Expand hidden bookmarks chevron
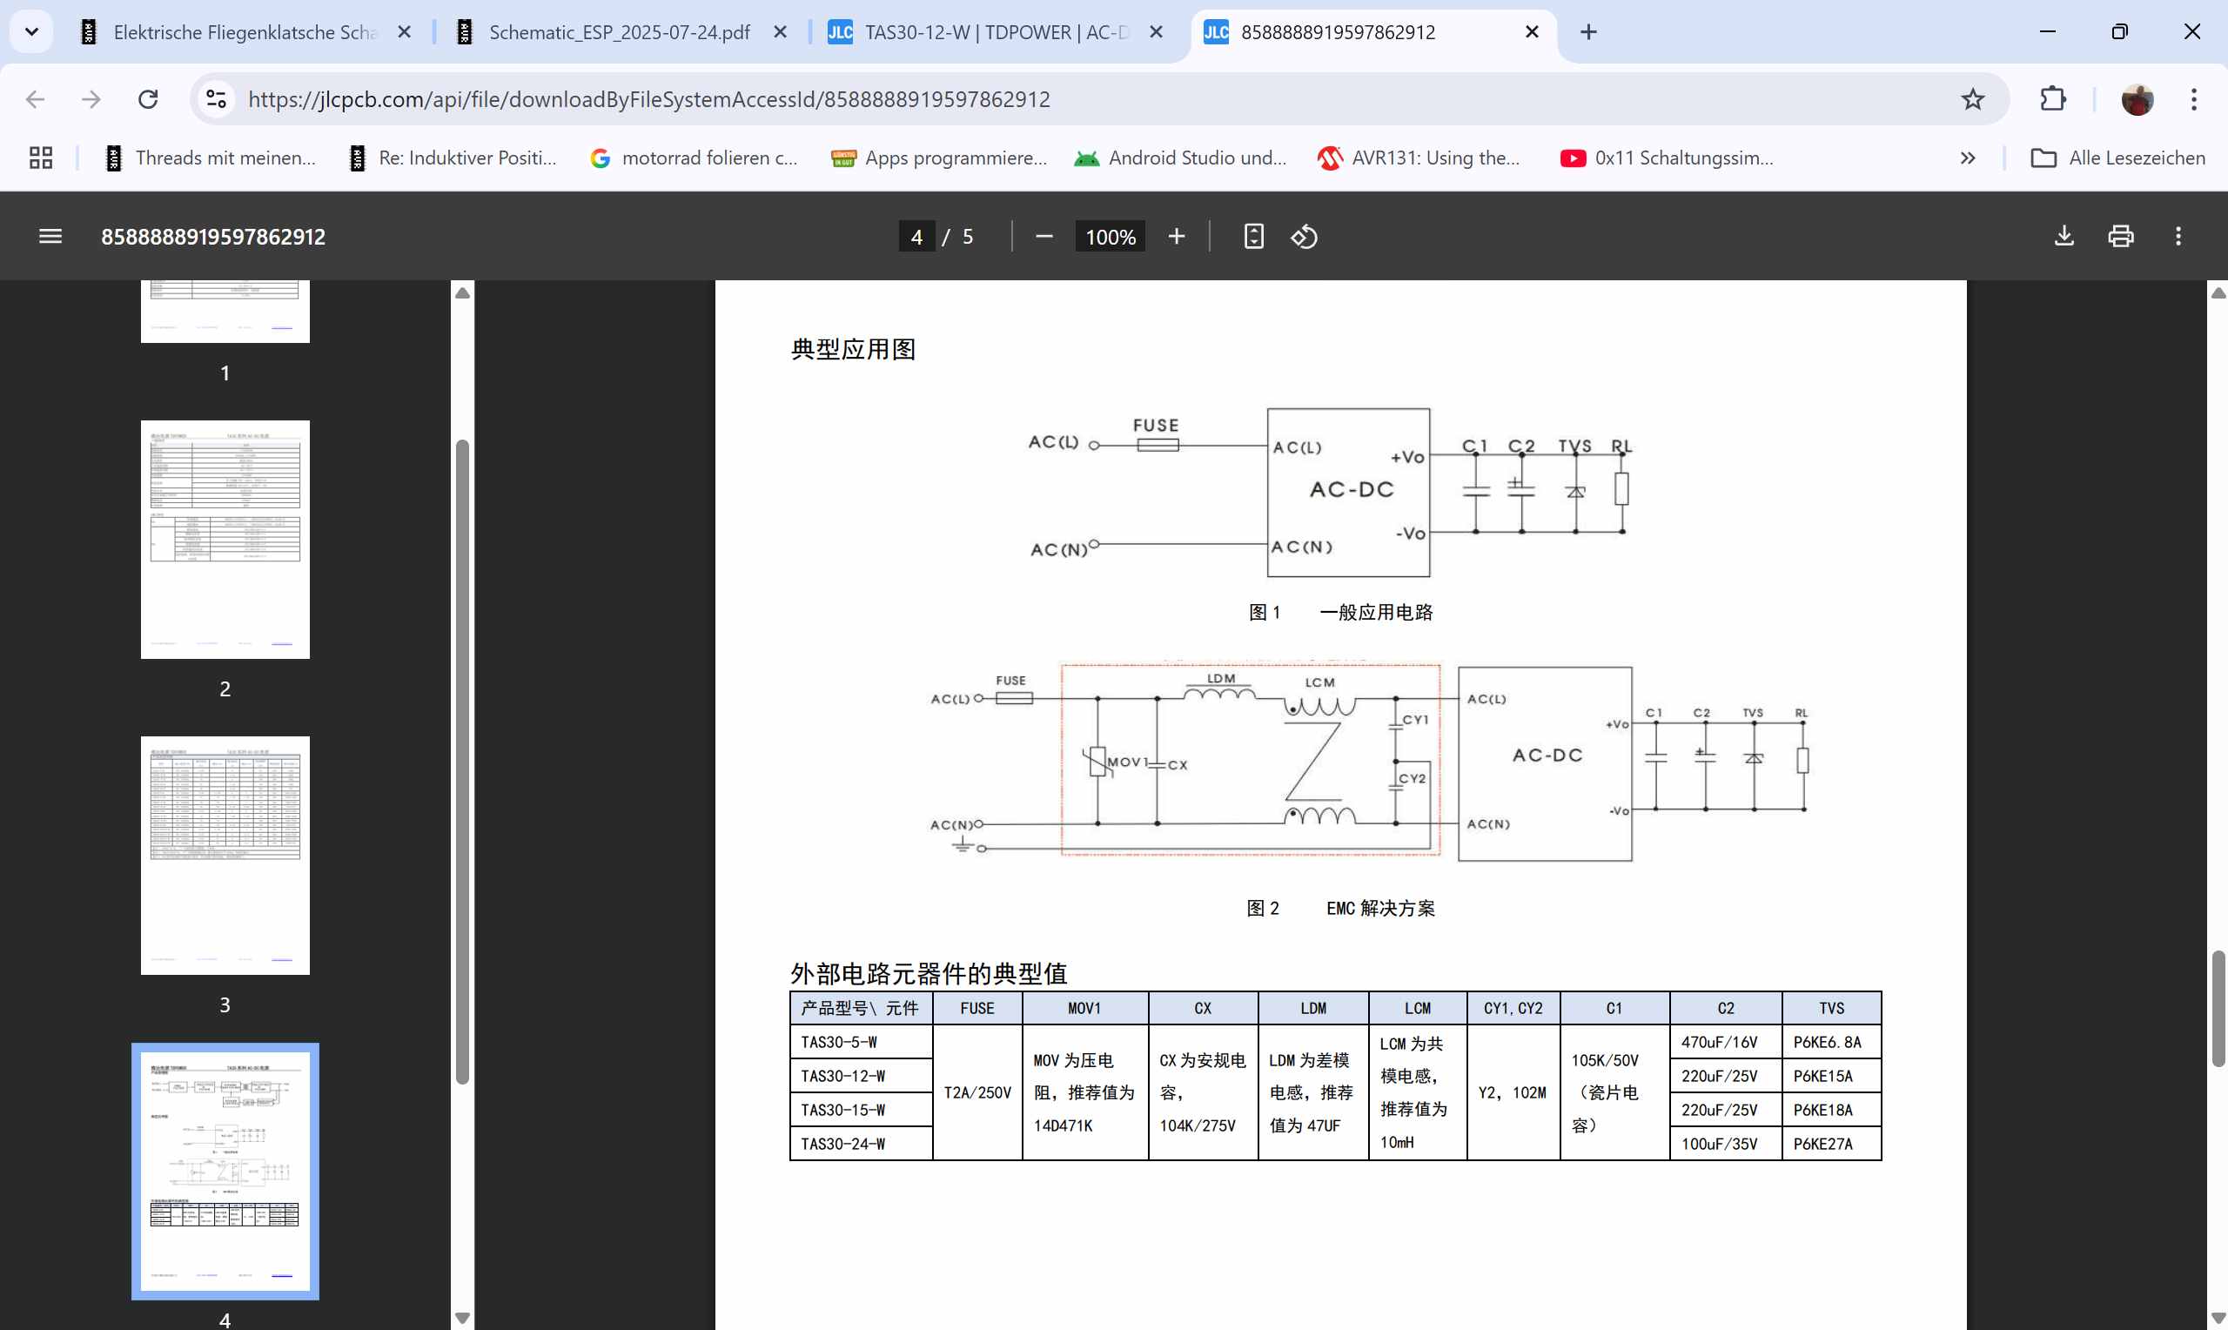This screenshot has height=1330, width=2228. click(1968, 158)
